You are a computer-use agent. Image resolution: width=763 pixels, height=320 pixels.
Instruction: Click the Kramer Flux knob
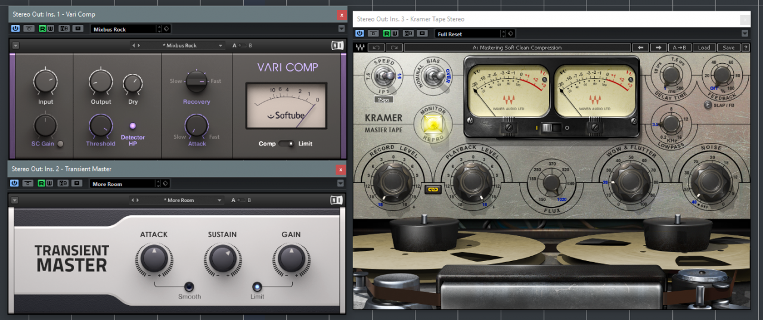(x=551, y=183)
